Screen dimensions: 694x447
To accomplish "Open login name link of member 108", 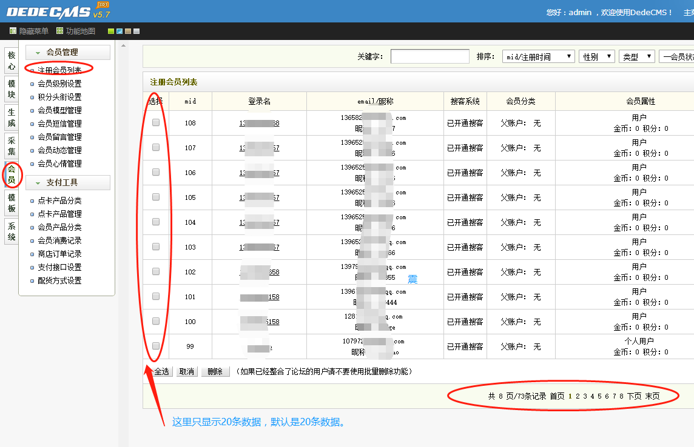I will tap(260, 123).
